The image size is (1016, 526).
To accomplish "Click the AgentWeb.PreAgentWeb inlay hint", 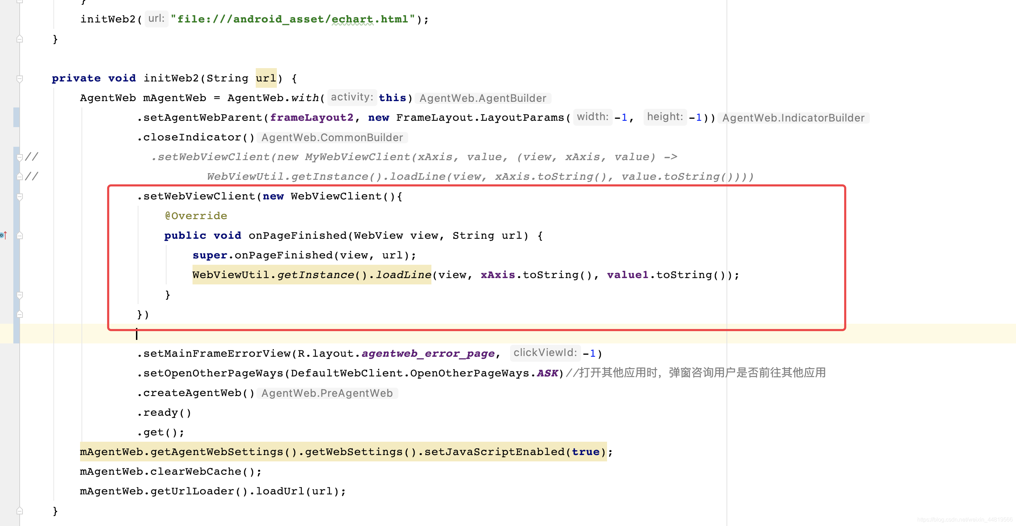I will point(327,393).
